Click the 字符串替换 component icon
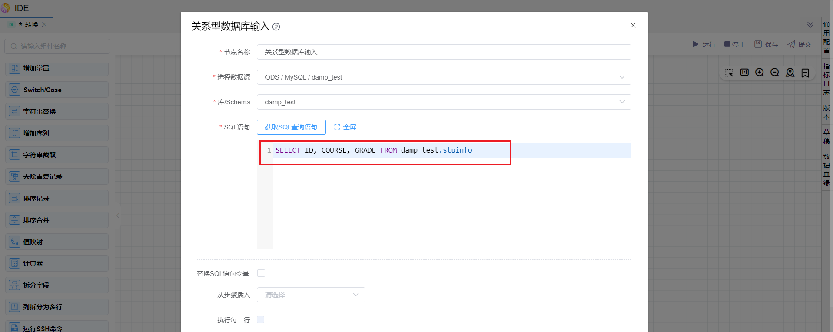 point(15,112)
